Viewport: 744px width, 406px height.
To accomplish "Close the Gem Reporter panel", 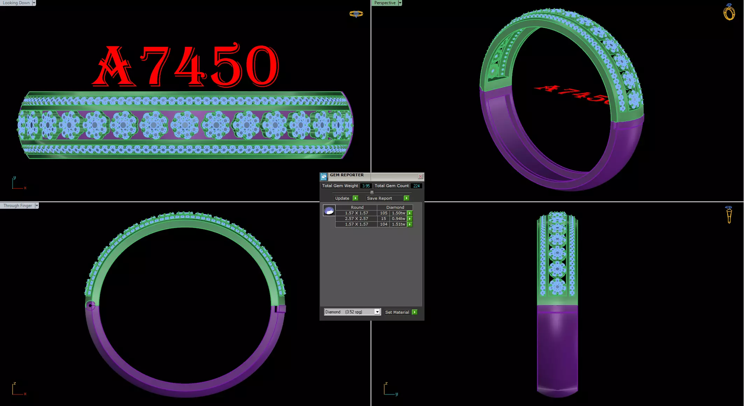I will 420,177.
